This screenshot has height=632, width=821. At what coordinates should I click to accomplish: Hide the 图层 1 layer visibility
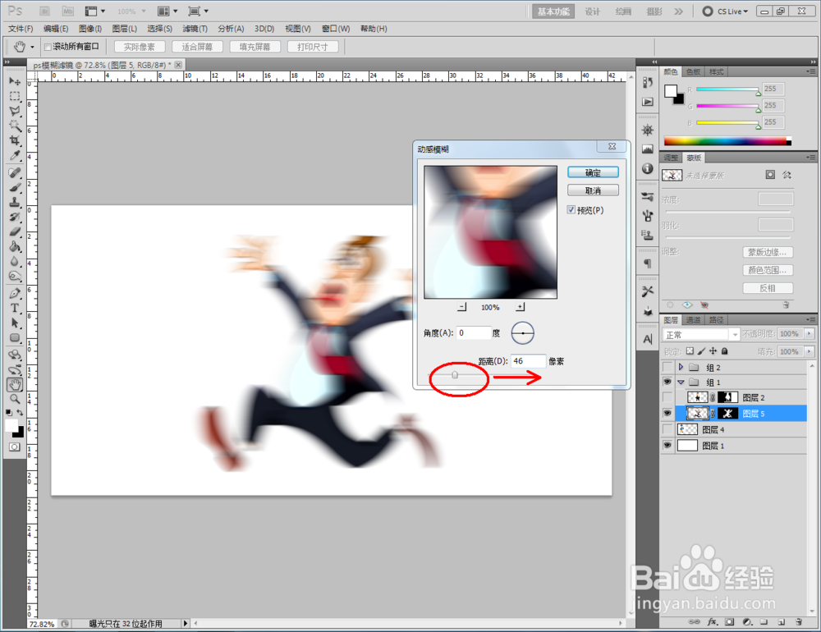(667, 446)
